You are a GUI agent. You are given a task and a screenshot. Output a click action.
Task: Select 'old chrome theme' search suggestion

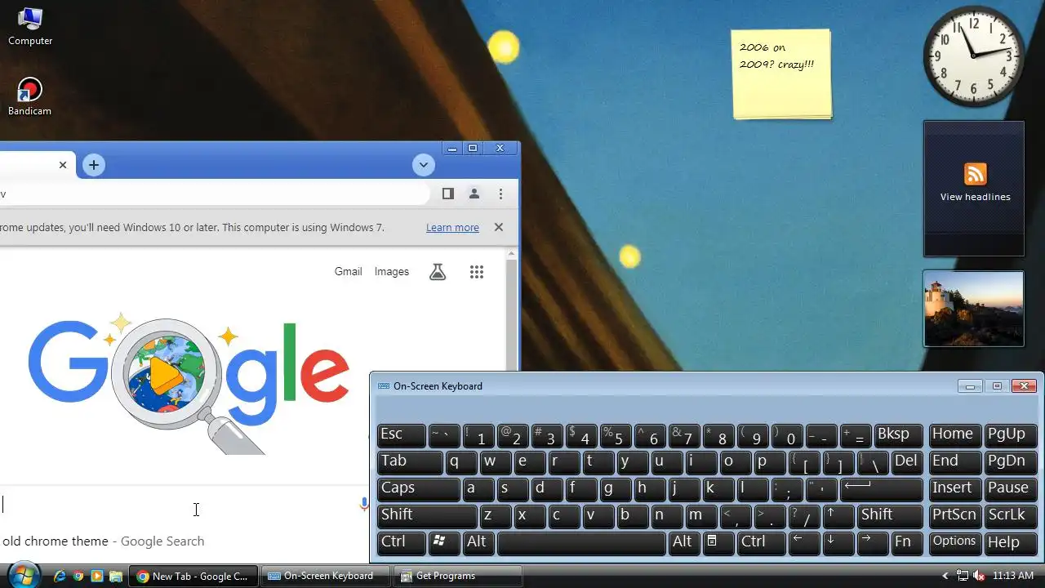click(103, 541)
